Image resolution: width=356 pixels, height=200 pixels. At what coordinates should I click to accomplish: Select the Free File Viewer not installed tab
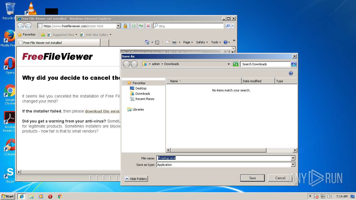59,43
